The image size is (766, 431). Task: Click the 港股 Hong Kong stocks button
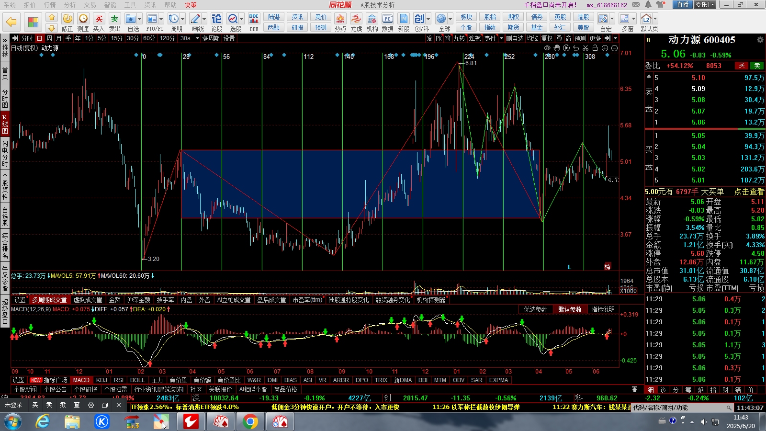[584, 17]
